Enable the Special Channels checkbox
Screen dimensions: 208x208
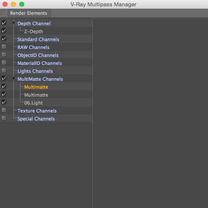click(x=4, y=118)
